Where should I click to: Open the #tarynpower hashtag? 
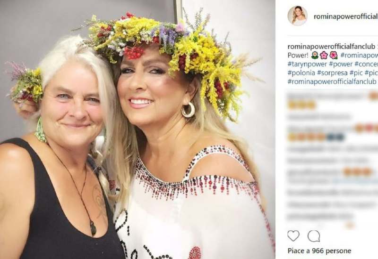(x=306, y=64)
